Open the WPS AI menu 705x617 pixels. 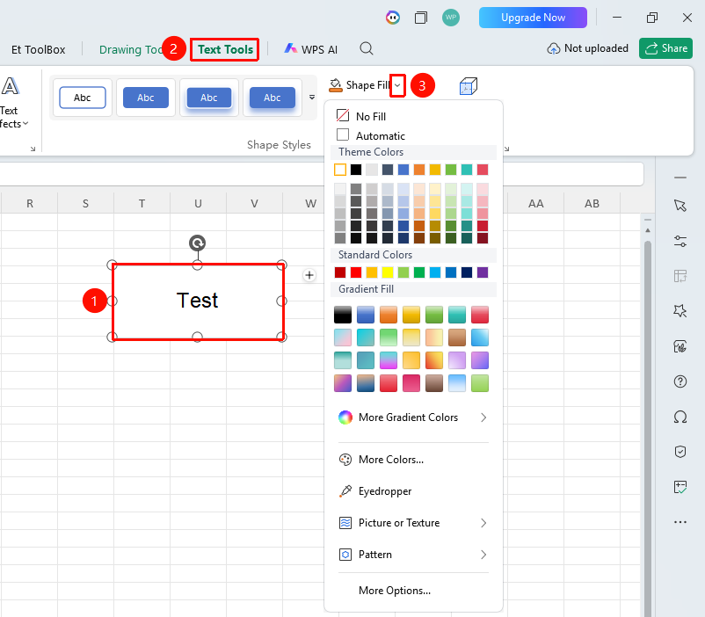pos(310,49)
